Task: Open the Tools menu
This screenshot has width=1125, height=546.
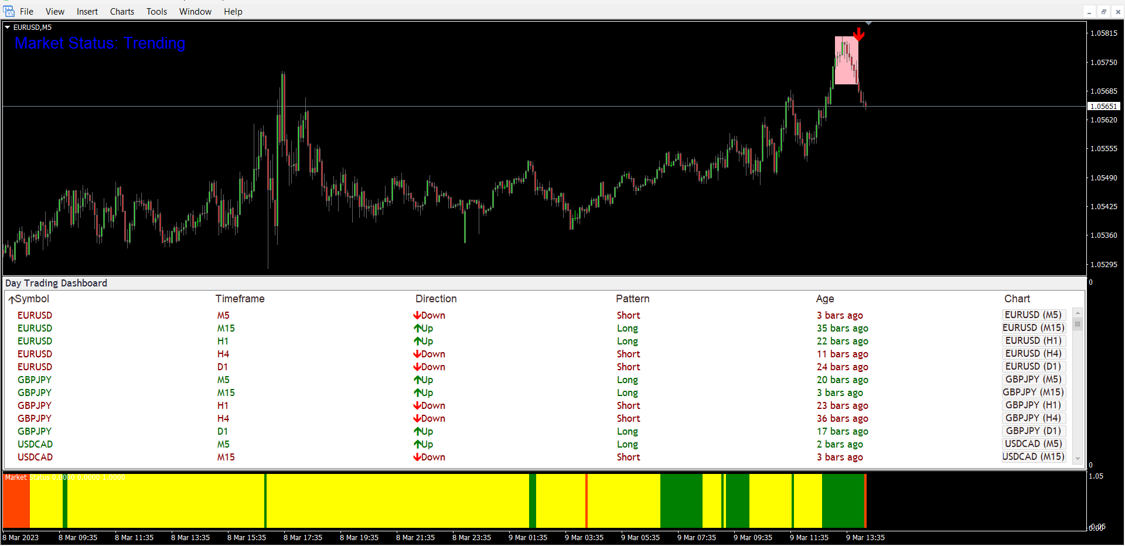Action: (x=156, y=12)
